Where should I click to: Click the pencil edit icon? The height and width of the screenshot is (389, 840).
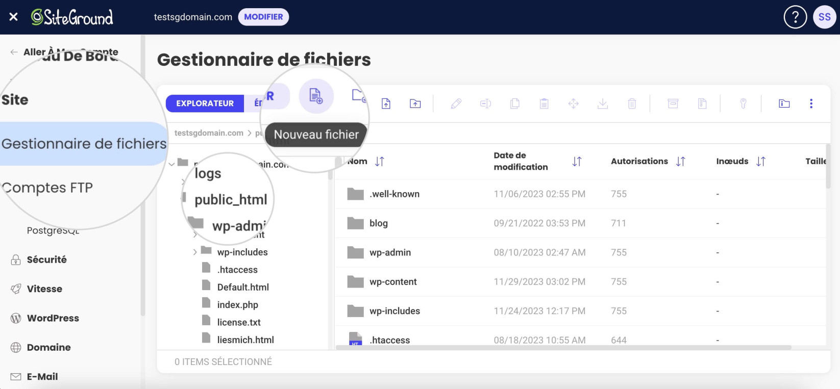coord(456,103)
